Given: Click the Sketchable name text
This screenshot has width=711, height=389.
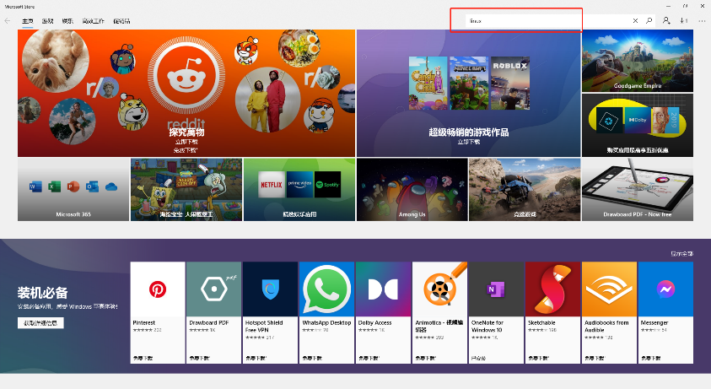Looking at the screenshot, I should tap(541, 322).
